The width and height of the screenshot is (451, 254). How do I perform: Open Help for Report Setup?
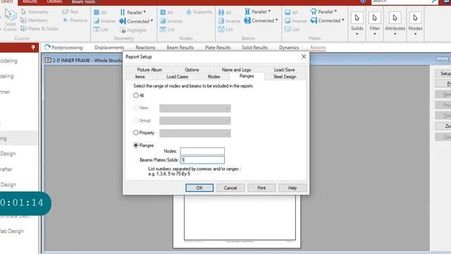click(x=292, y=188)
